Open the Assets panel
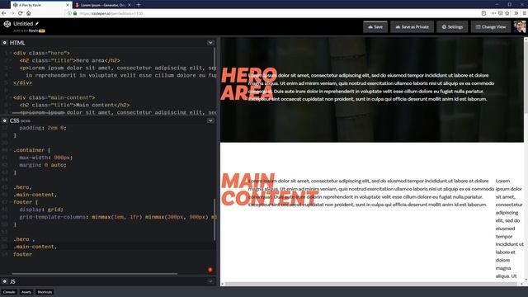The height and width of the screenshot is (297, 528). [26, 292]
